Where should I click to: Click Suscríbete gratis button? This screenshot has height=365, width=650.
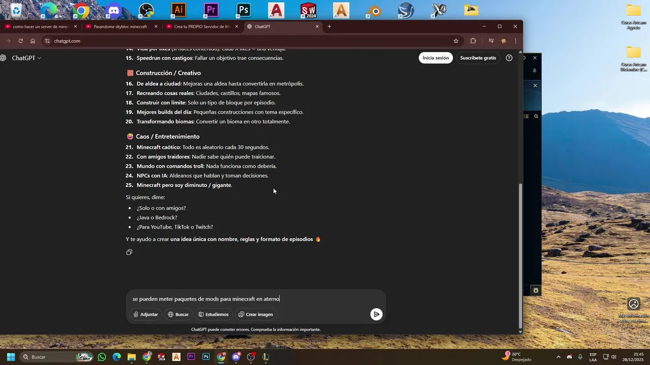(x=478, y=58)
